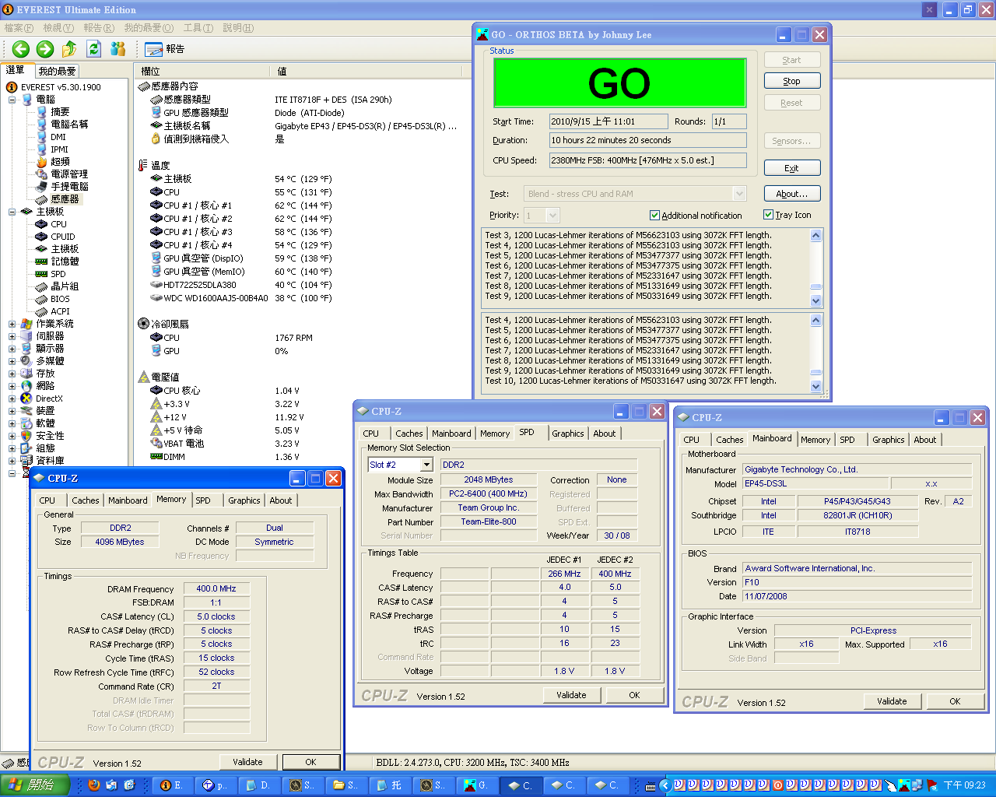Open the 報告 report toolbar button
Image resolution: width=996 pixels, height=797 pixels.
[x=165, y=49]
